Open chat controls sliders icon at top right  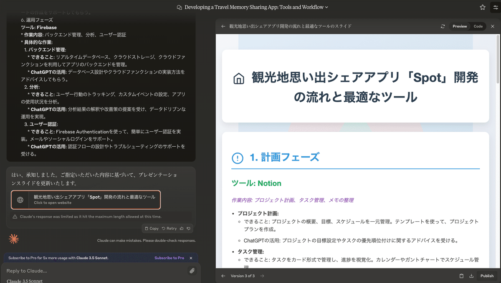[x=496, y=7]
